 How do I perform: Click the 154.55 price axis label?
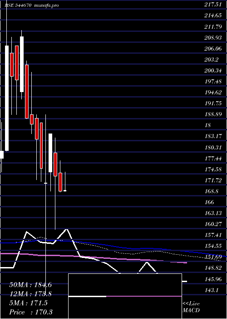(213, 246)
